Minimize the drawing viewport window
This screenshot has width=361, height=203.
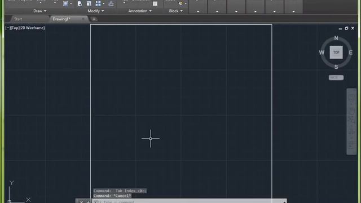[x=340, y=29]
